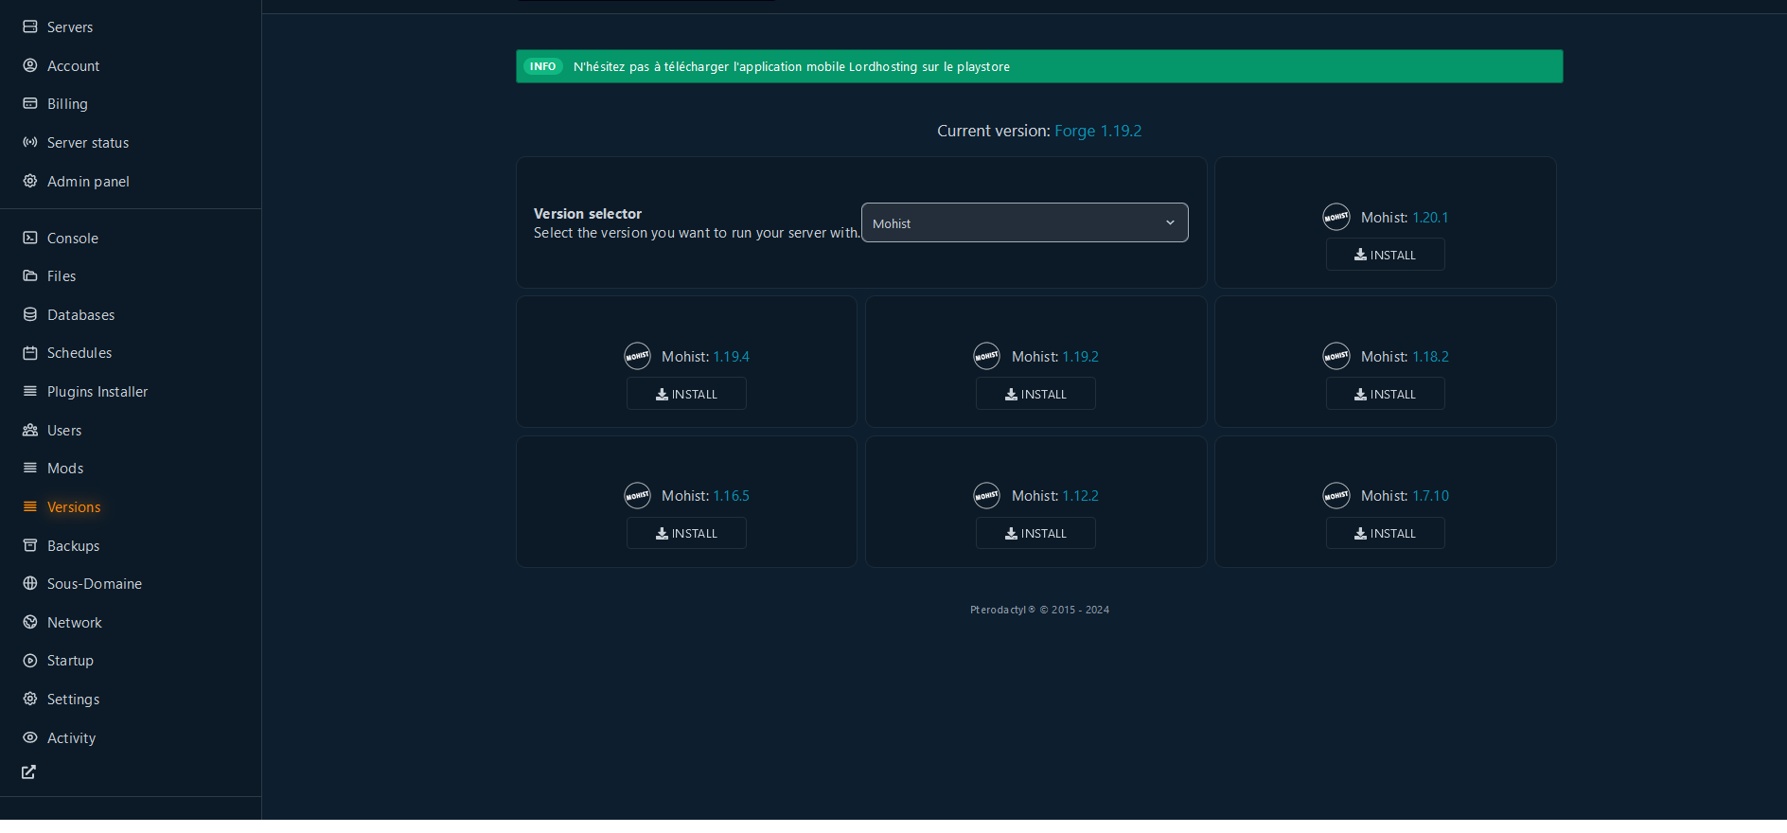Click the Databases icon
Image resolution: width=1787 pixels, height=833 pixels.
(30, 314)
